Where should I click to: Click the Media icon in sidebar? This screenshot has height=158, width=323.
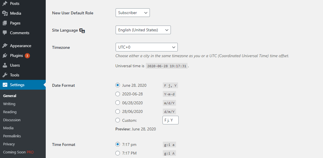pos(5,13)
